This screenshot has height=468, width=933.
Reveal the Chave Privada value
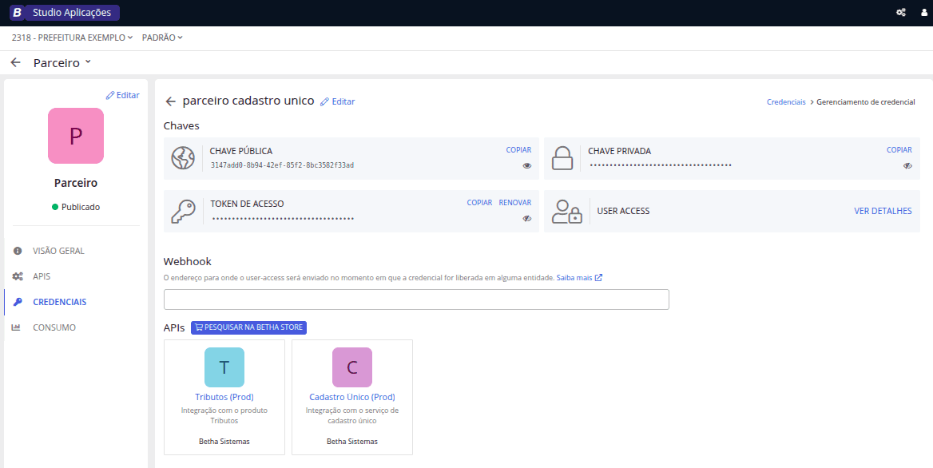[x=907, y=165]
